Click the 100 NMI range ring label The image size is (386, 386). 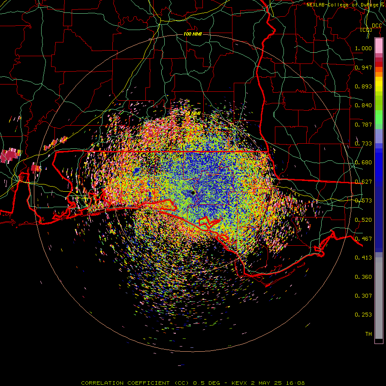point(193,34)
